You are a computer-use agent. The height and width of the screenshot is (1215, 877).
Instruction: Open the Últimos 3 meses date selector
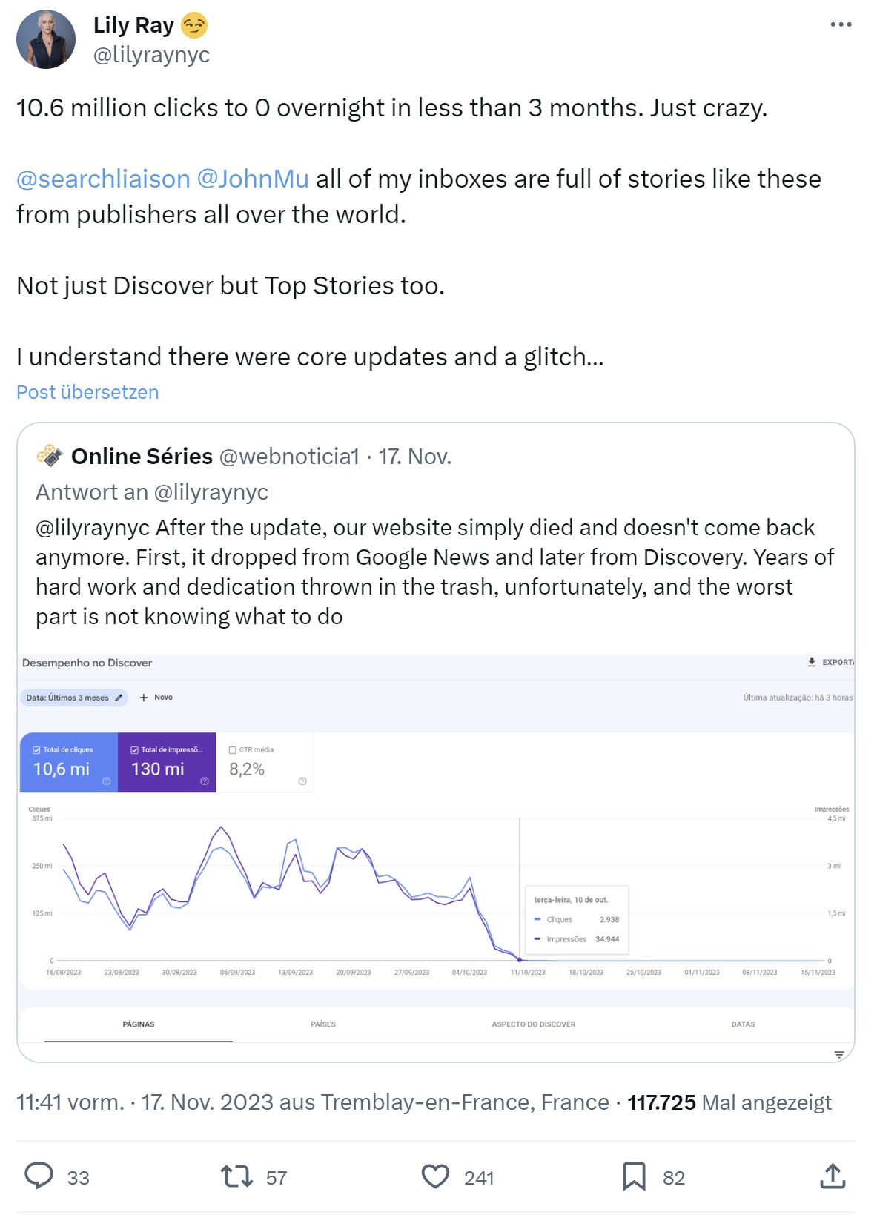tap(70, 698)
